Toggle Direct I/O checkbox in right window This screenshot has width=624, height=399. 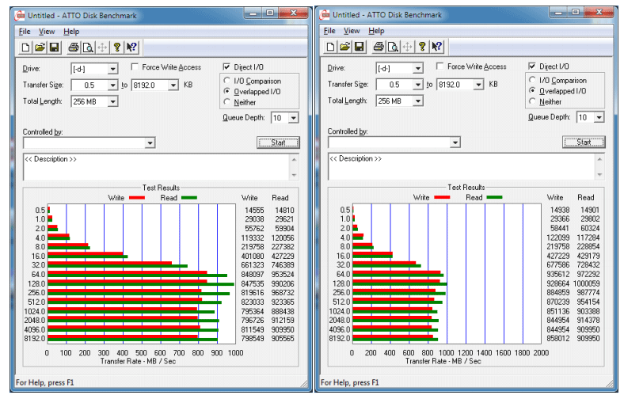point(532,66)
